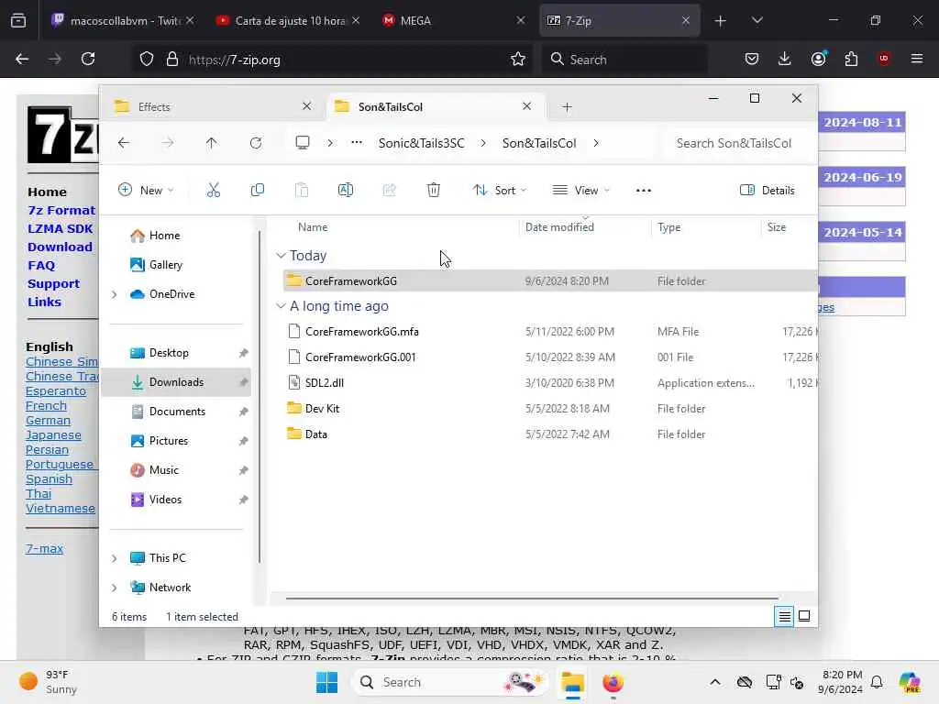Viewport: 939px width, 704px height.
Task: Switch to large thumbnails view in status bar
Action: [804, 616]
